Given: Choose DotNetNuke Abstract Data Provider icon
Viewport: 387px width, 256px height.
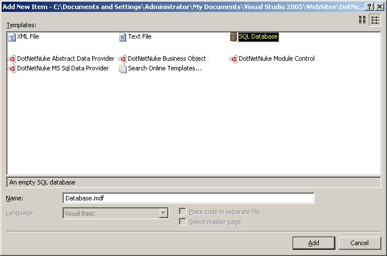Looking at the screenshot, I should click(x=12, y=59).
